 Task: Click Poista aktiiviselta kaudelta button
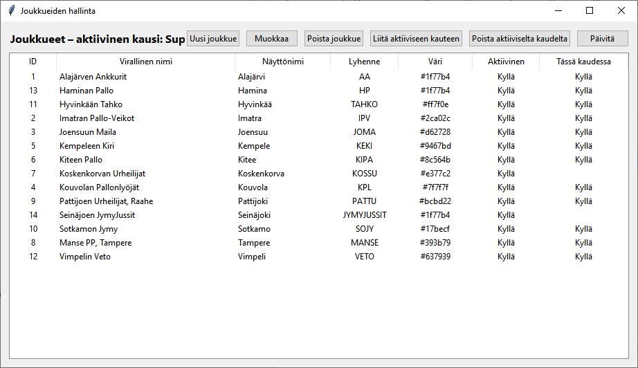coord(520,39)
